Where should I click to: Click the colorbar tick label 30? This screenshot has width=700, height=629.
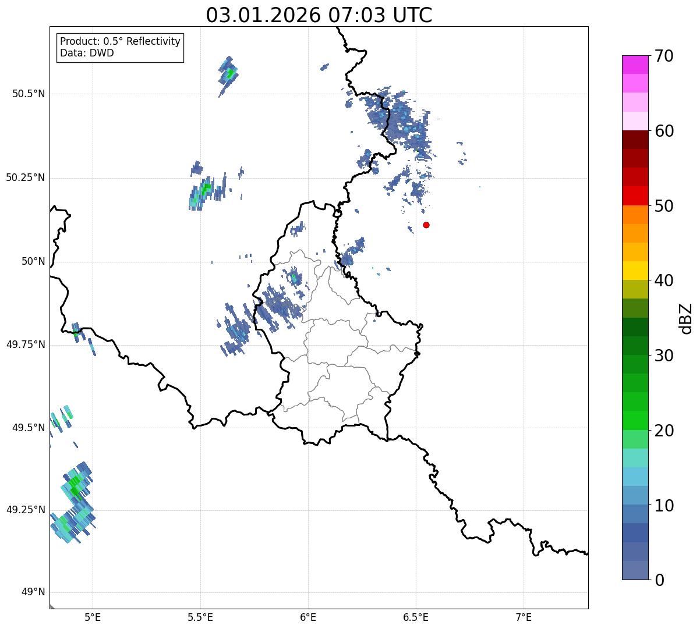664,356
